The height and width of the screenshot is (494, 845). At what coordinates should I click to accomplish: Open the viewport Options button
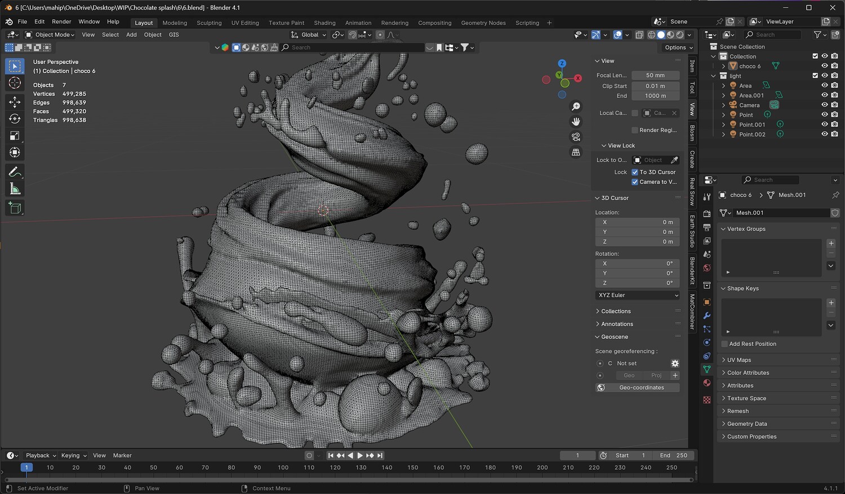coord(678,47)
